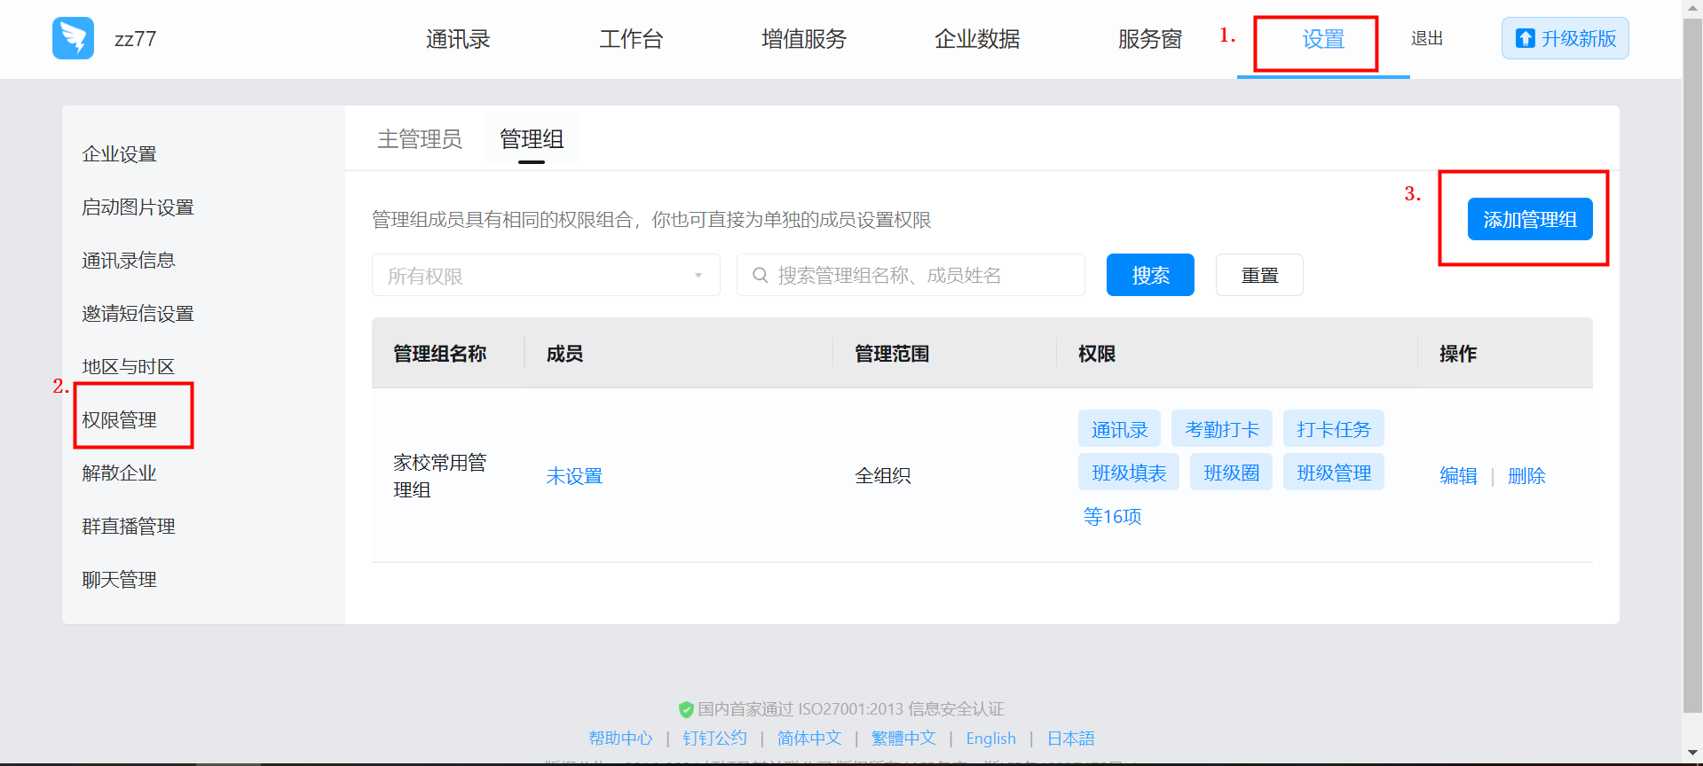Switch to the 主管理员 tab

(420, 139)
